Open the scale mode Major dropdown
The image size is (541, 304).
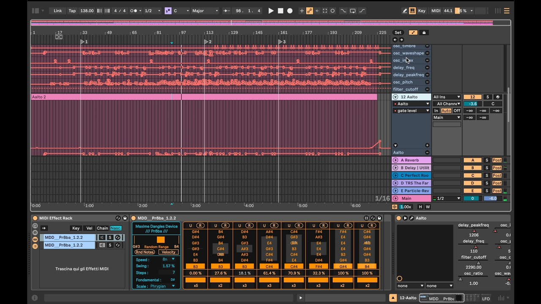coord(205,11)
